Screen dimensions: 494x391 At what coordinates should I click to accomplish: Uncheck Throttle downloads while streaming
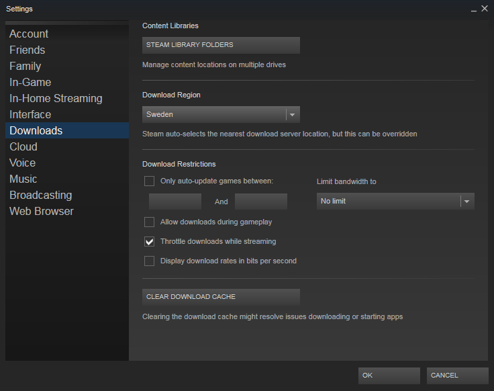pos(149,242)
